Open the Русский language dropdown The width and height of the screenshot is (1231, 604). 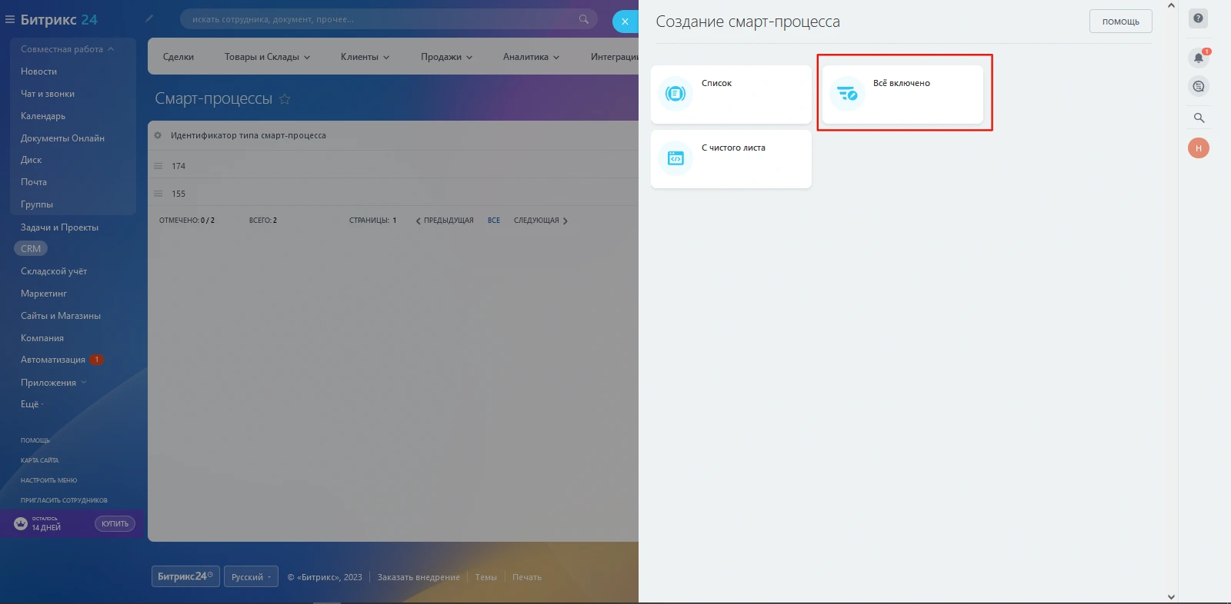[251, 577]
